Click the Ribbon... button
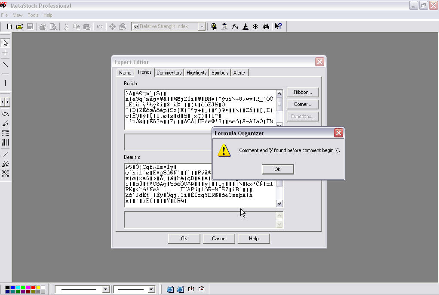 click(303, 92)
